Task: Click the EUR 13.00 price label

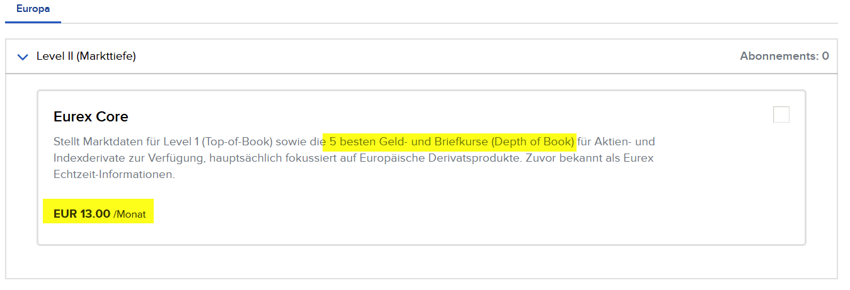Action: click(82, 214)
